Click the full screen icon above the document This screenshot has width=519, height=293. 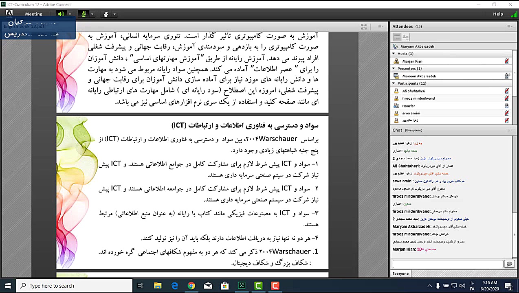[x=364, y=26]
